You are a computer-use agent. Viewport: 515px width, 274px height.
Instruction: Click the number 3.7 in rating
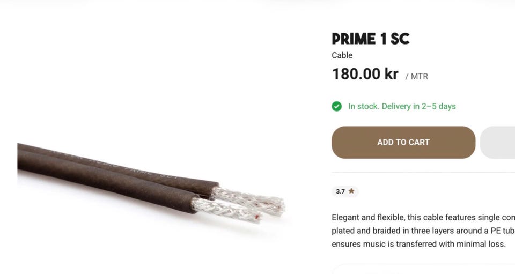tap(340, 191)
